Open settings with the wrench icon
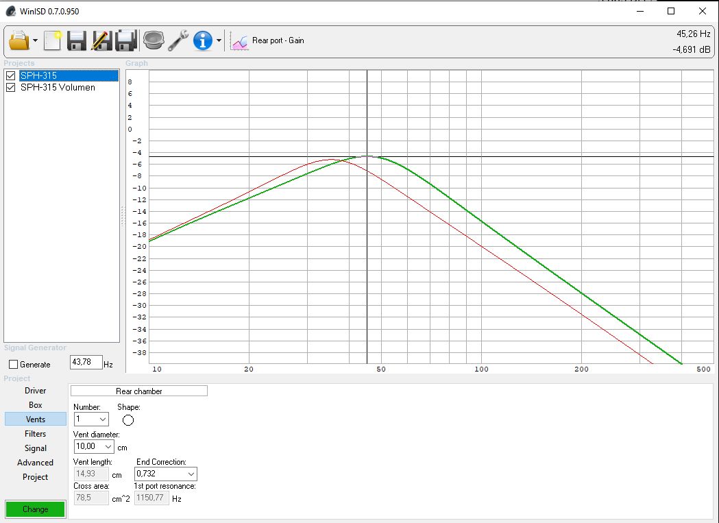This screenshot has height=523, width=719. point(178,40)
